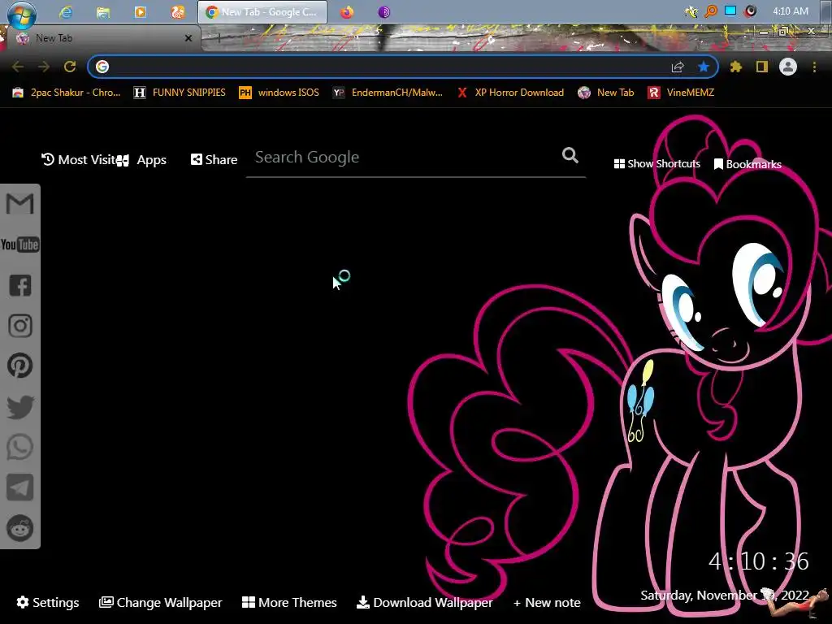Open Windows Explorer from taskbar

coord(103,11)
